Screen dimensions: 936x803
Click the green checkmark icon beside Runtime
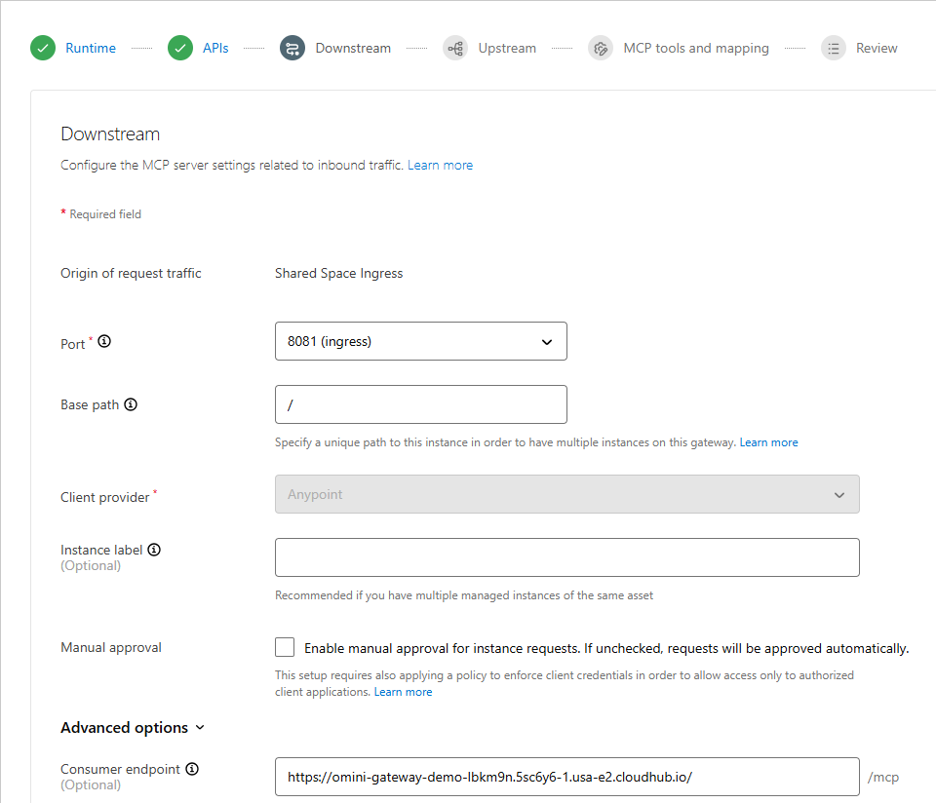coord(43,48)
